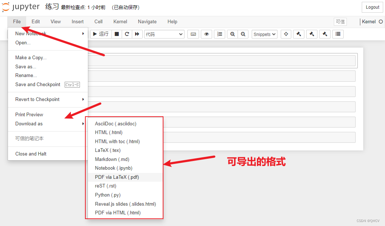Click Save and Checkpoint
The image size is (385, 226).
(x=48, y=85)
